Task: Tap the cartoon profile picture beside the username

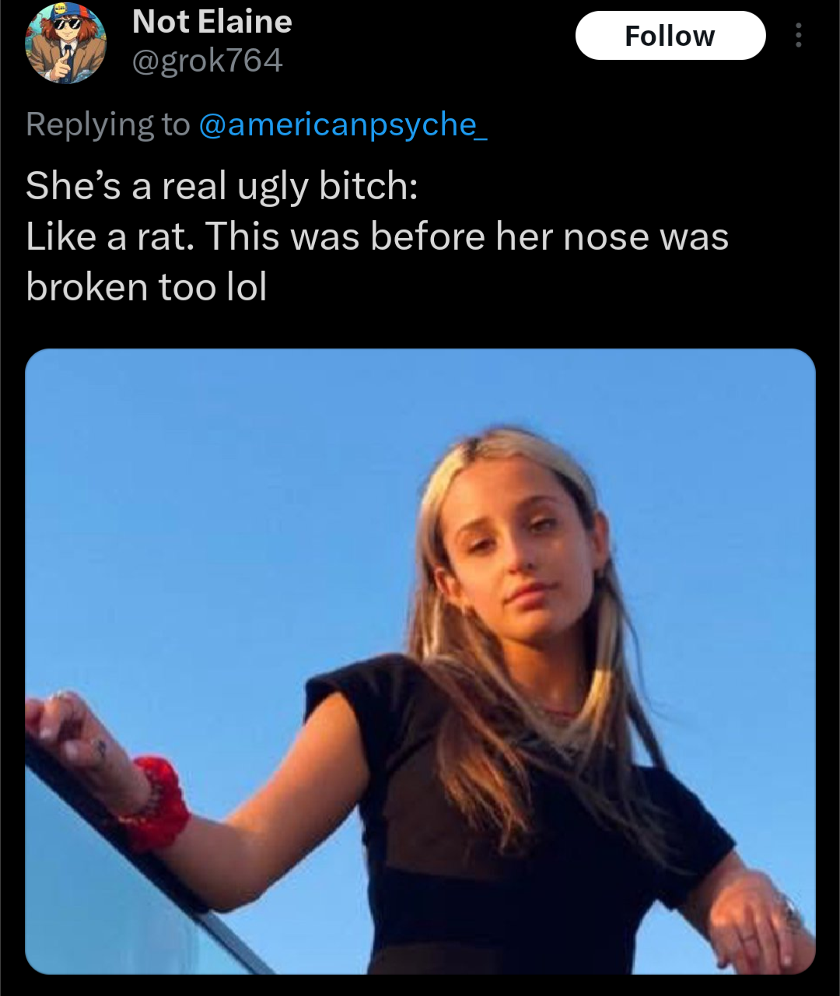Action: 66,44
